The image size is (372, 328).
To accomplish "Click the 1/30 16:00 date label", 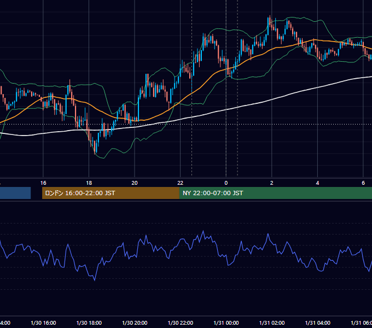I will pyautogui.click(x=43, y=323).
